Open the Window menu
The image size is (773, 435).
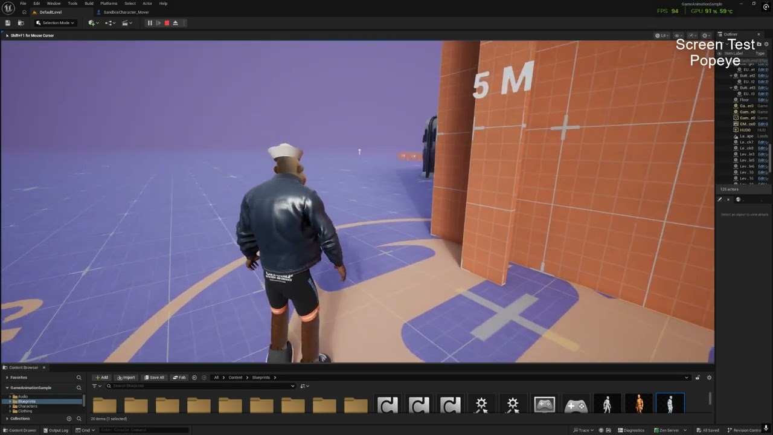click(54, 4)
